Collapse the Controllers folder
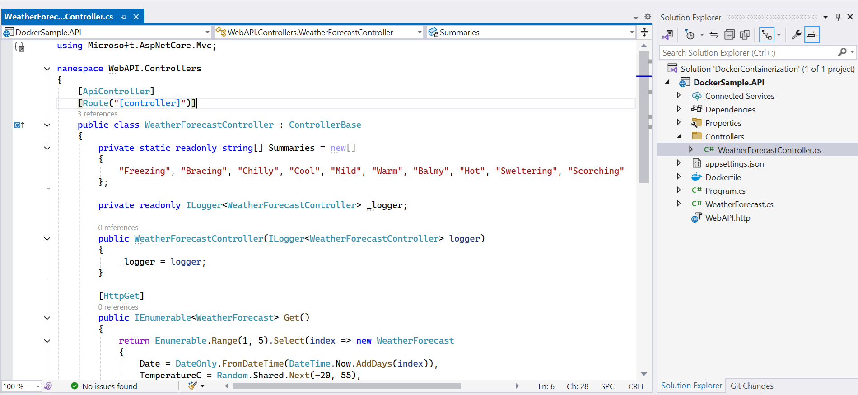This screenshot has height=395, width=858. tap(679, 136)
